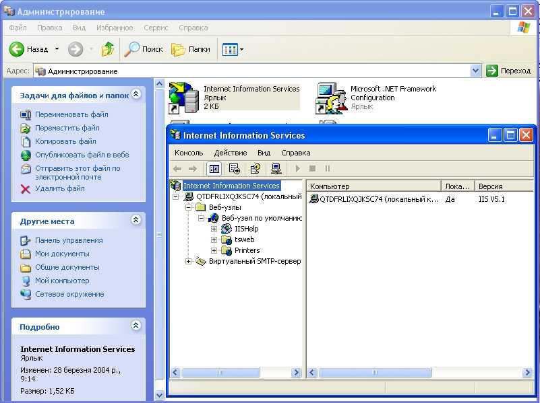Open the Сервис menu
The width and height of the screenshot is (540, 403).
(156, 28)
